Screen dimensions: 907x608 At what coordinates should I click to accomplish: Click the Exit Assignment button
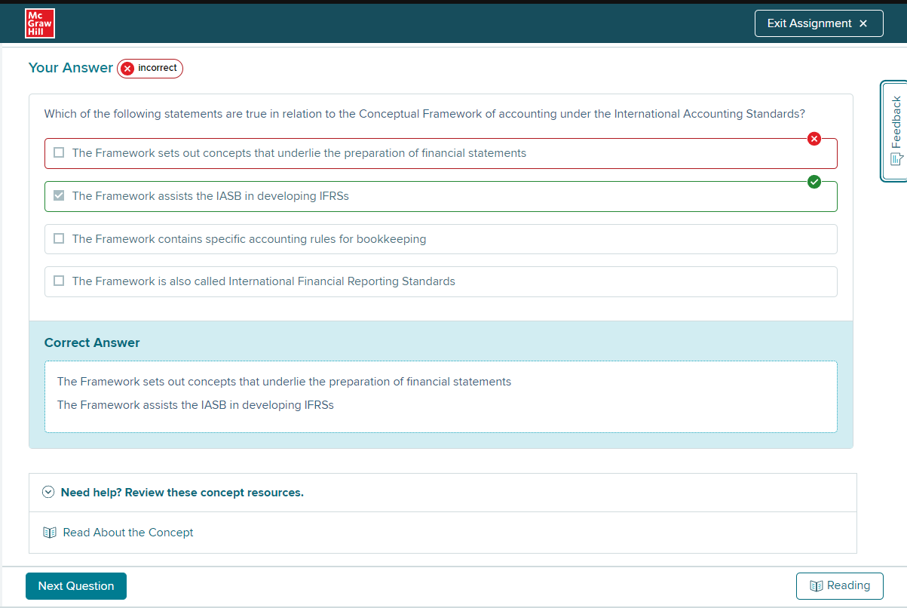pos(819,23)
